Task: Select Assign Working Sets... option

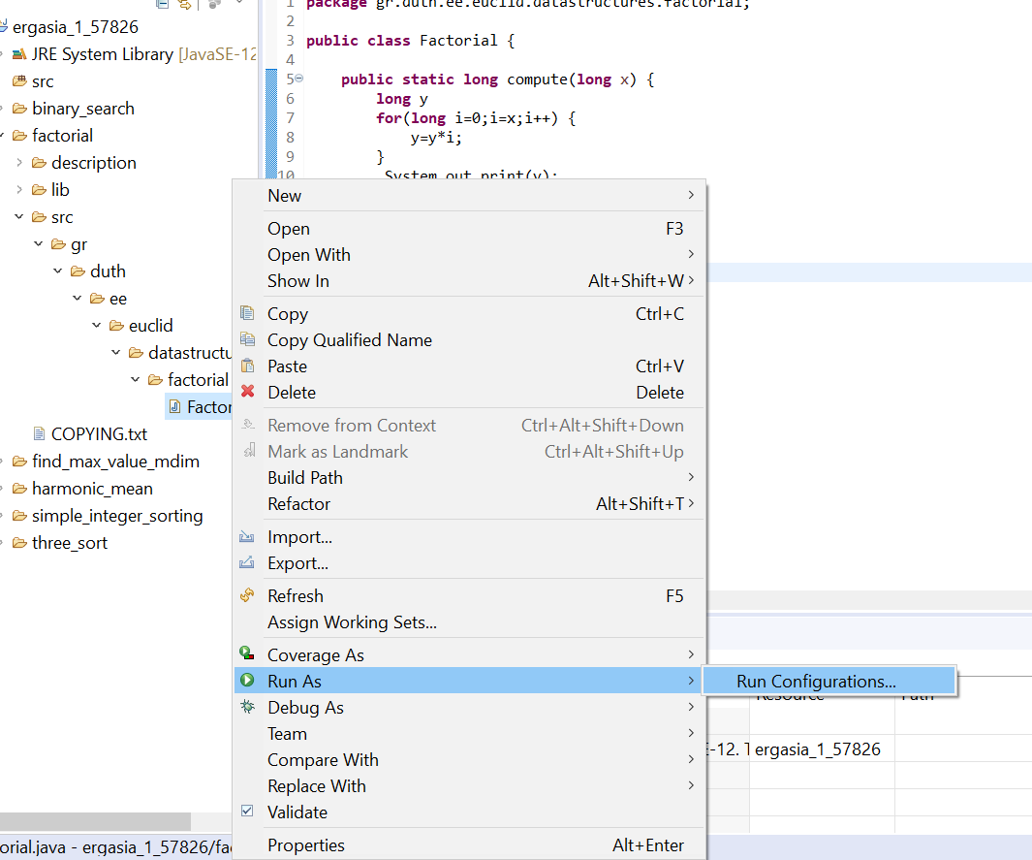Action: (352, 621)
